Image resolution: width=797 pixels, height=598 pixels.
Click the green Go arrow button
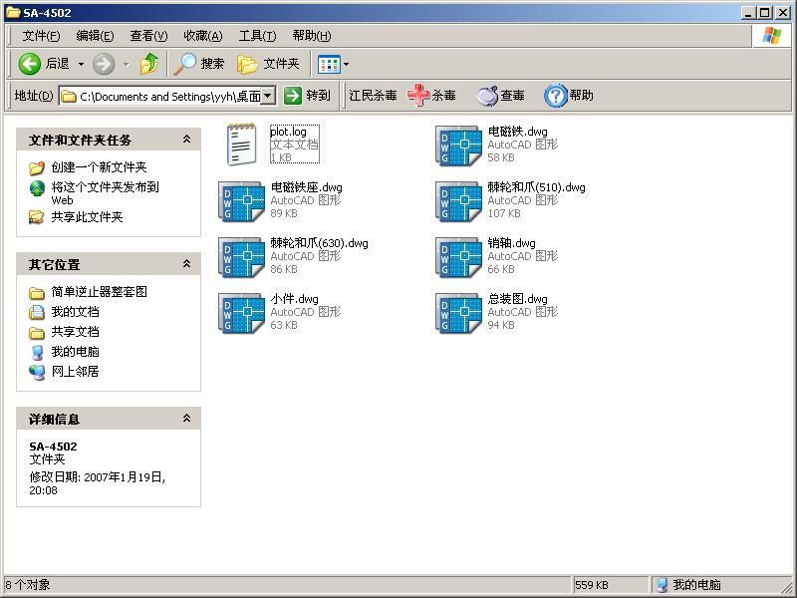click(293, 95)
